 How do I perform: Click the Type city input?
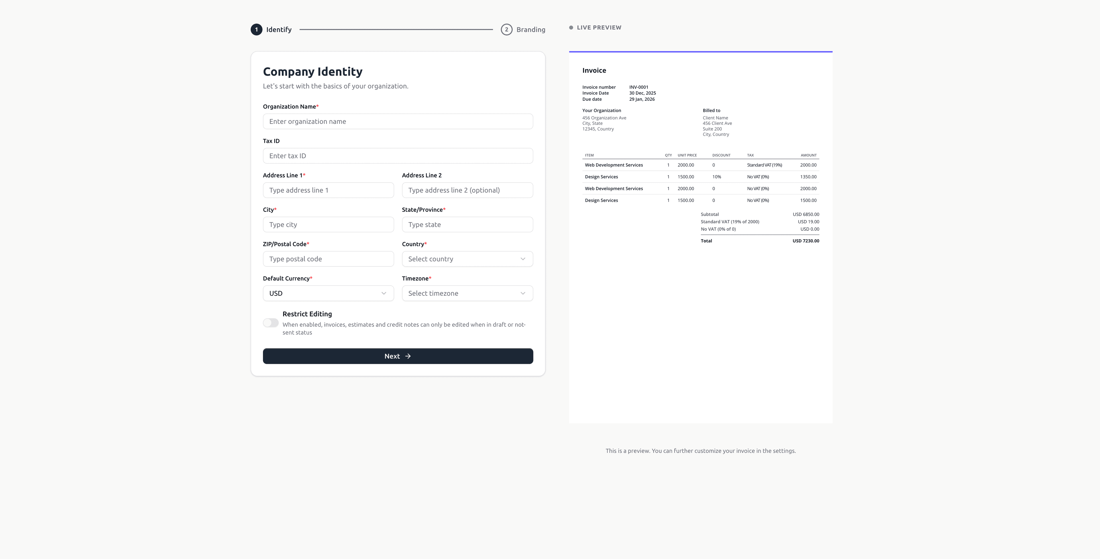click(328, 225)
